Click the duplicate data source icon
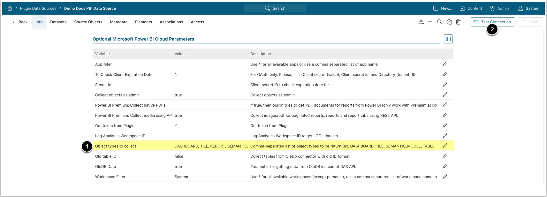Image resolution: width=547 pixels, height=197 pixels. (x=449, y=22)
